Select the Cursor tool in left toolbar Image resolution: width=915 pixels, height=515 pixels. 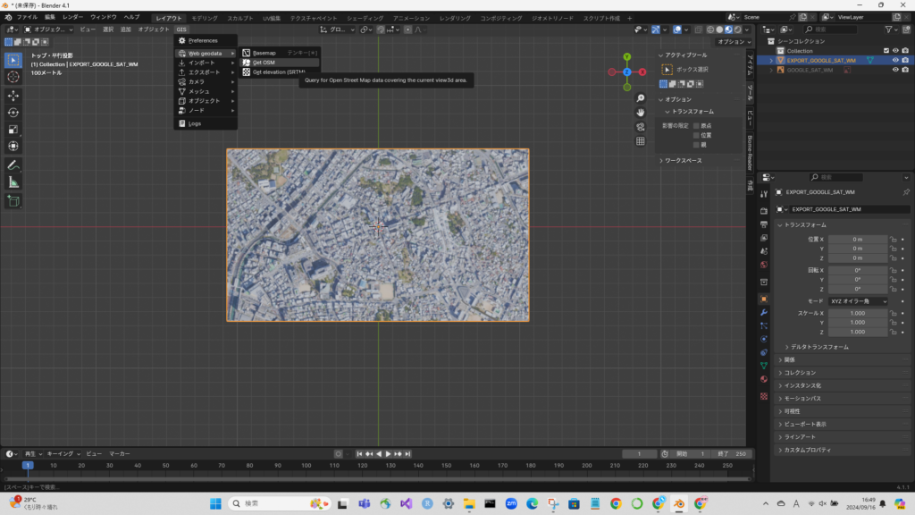pyautogui.click(x=13, y=77)
